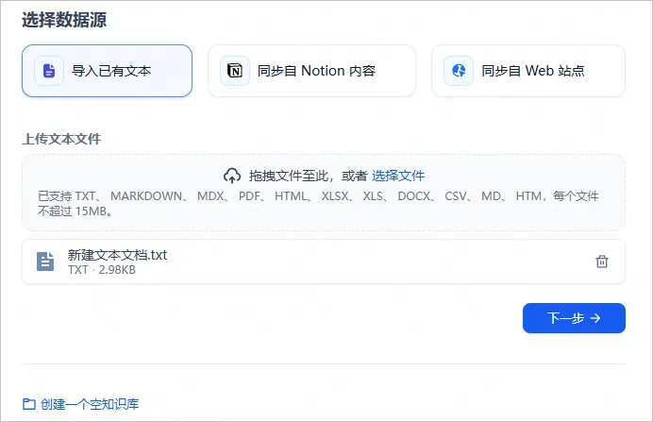This screenshot has width=653, height=422.
Task: Open the 创建一个空知识库 link
Action: 90,404
